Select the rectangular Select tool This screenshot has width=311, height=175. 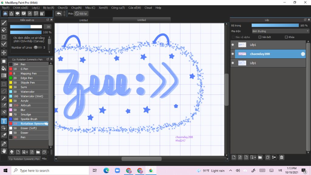(x=4, y=84)
